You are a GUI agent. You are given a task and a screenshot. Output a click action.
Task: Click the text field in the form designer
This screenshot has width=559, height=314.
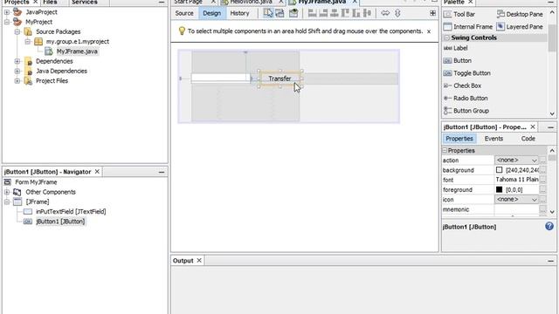221,78
